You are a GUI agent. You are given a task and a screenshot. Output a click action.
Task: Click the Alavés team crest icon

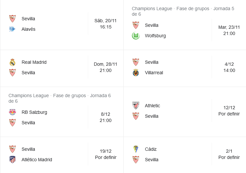point(12,29)
